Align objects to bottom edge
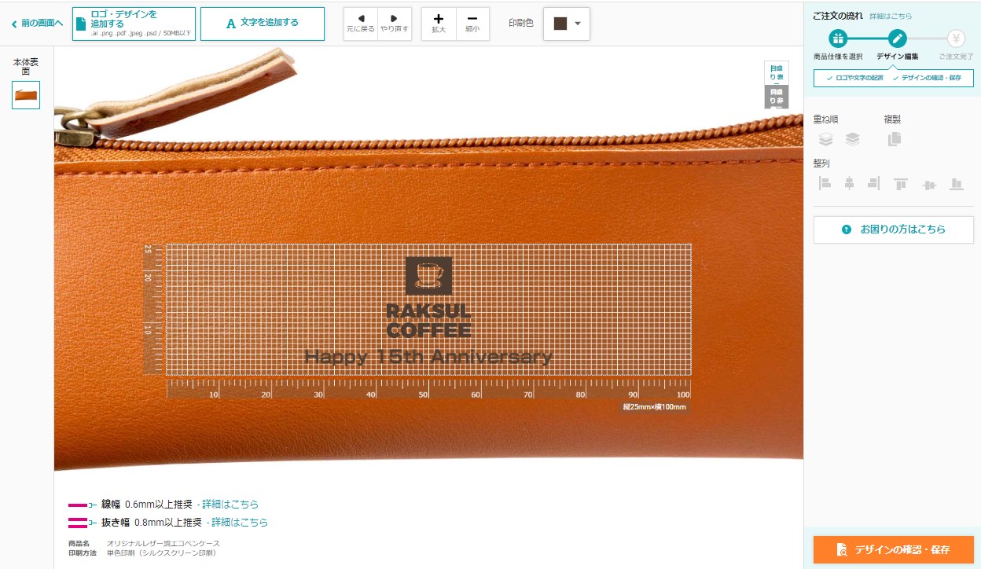This screenshot has width=981, height=569. pos(957,184)
